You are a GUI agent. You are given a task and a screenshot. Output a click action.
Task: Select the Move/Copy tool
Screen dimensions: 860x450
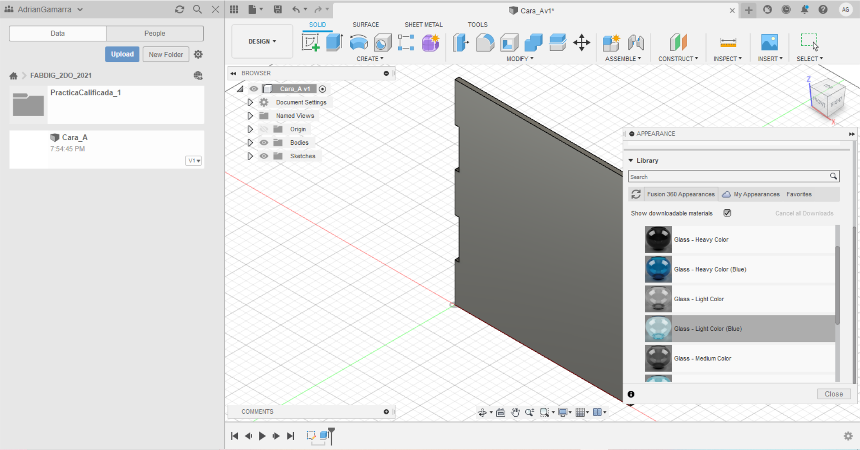tap(581, 43)
